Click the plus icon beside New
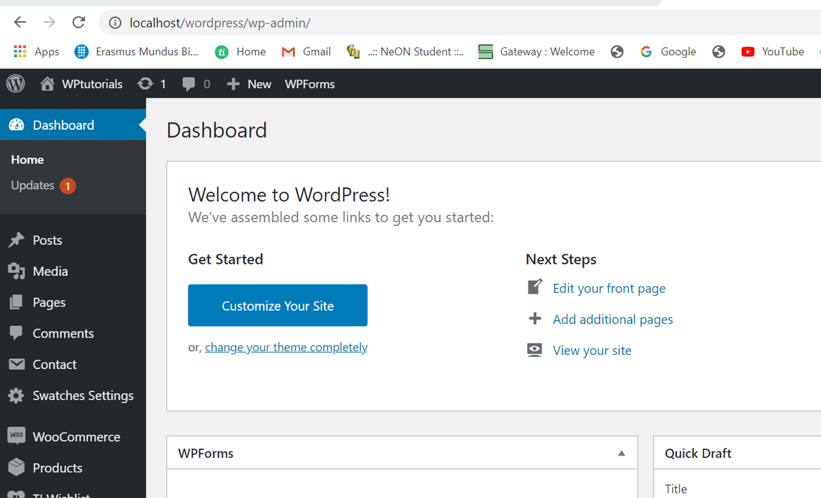 coord(233,84)
